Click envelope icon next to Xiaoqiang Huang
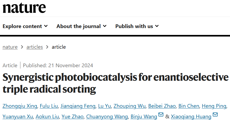The image size is (230, 122). 215,115
